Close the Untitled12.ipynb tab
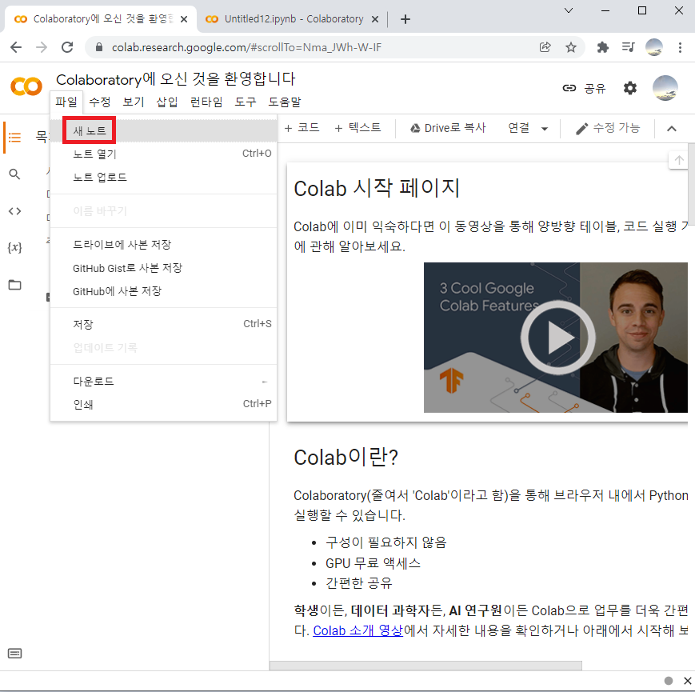The height and width of the screenshot is (692, 695). tap(375, 19)
